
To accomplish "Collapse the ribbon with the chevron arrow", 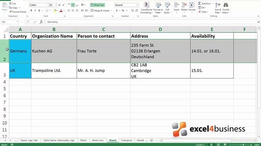I will 258,16.
